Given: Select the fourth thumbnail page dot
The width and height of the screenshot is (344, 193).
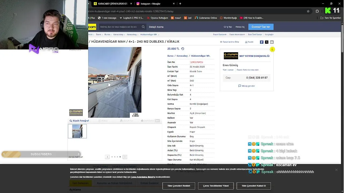Looking at the screenshot, I should click(120, 157).
